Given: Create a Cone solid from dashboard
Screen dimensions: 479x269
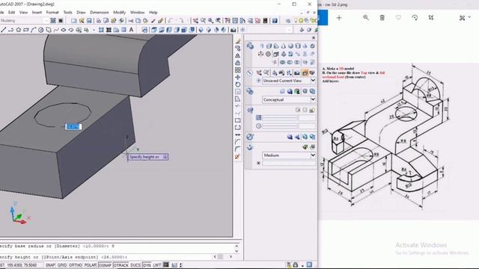Looking at the screenshot, I should point(283,46).
